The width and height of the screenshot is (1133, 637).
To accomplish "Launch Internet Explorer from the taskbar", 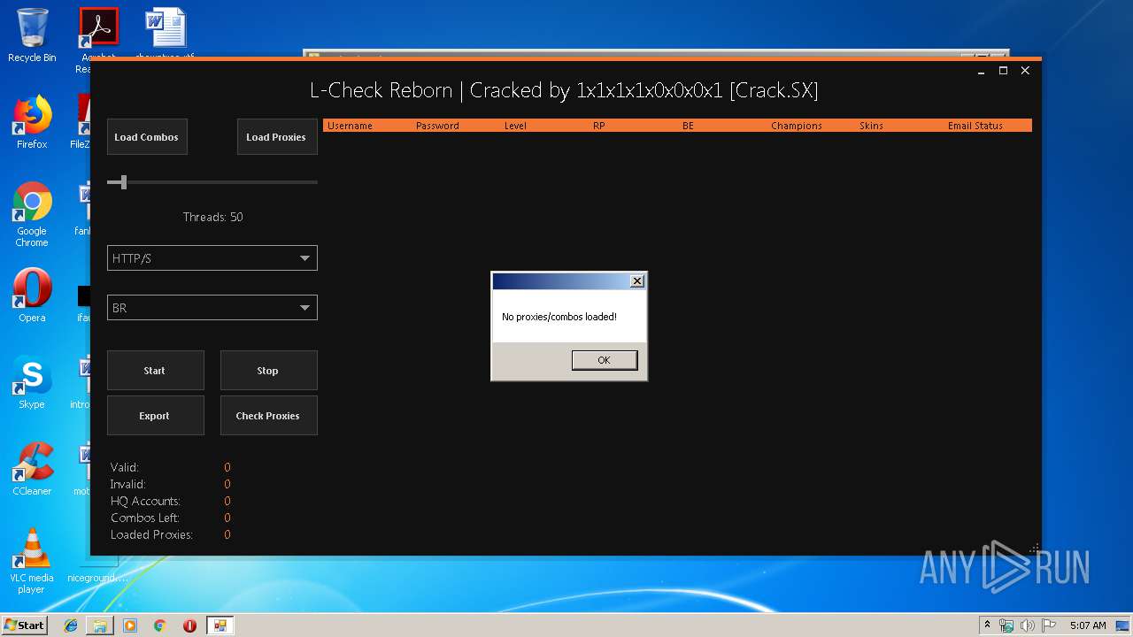I will click(71, 625).
